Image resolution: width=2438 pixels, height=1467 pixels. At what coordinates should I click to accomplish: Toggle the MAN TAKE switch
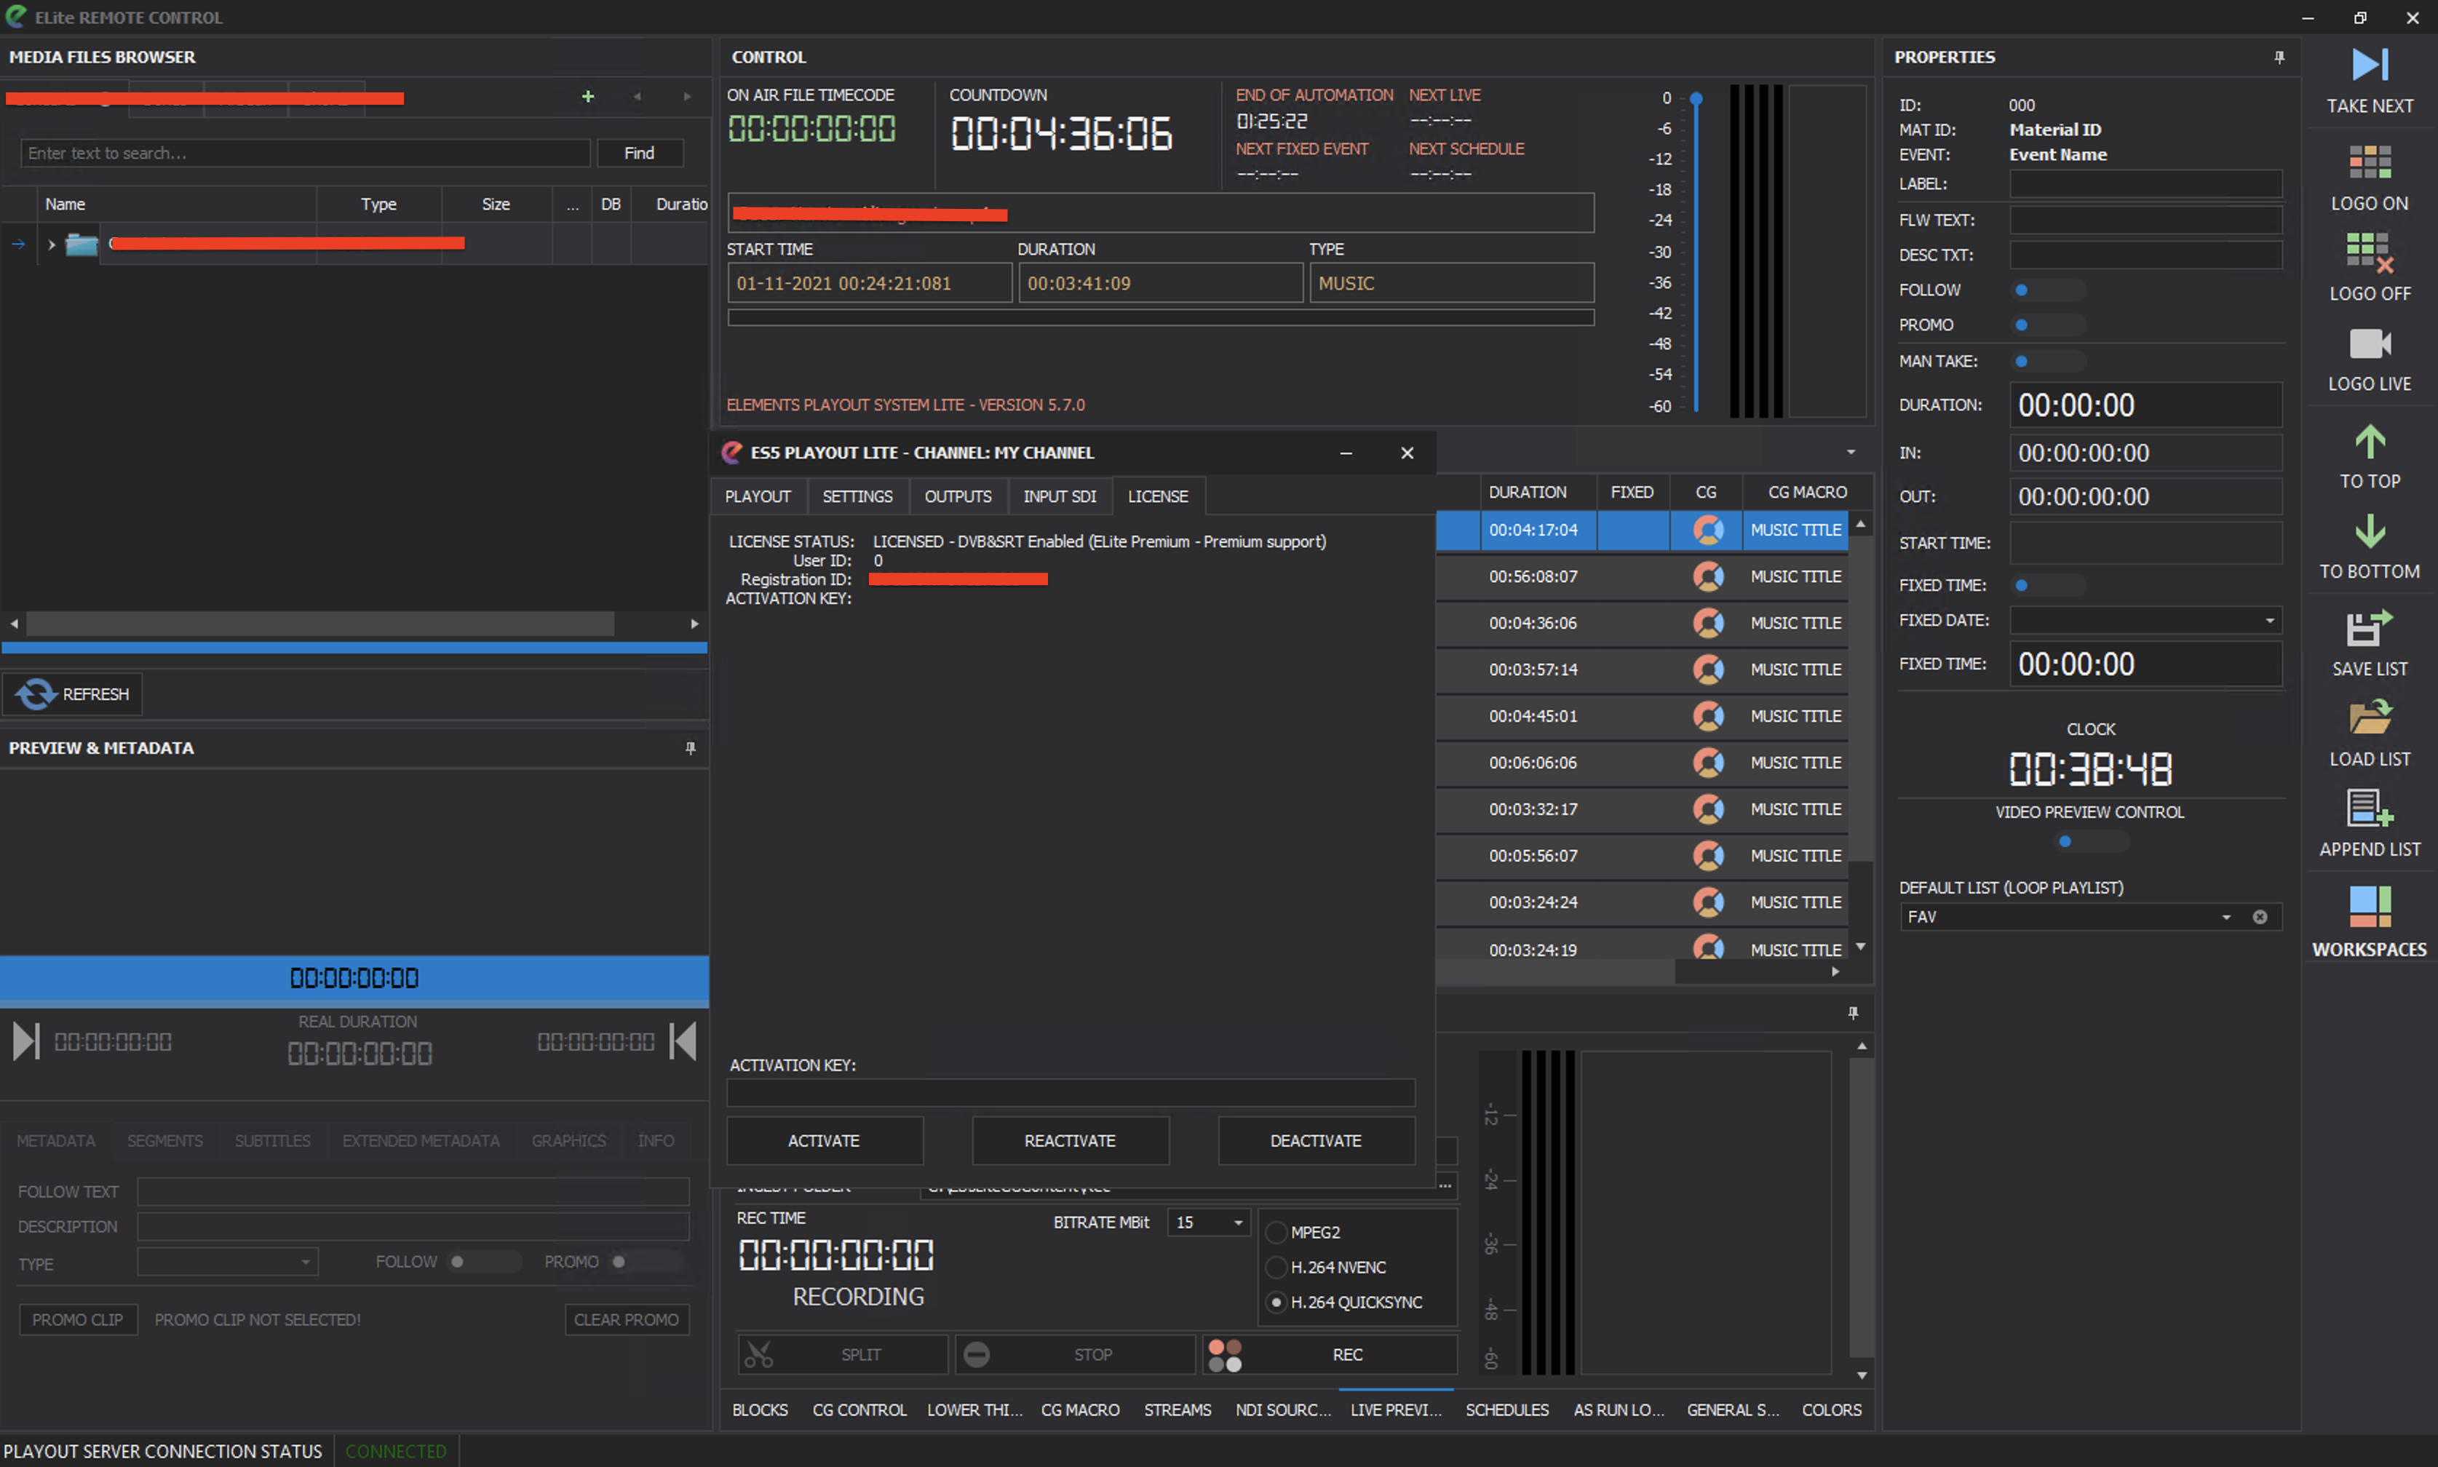2049,361
